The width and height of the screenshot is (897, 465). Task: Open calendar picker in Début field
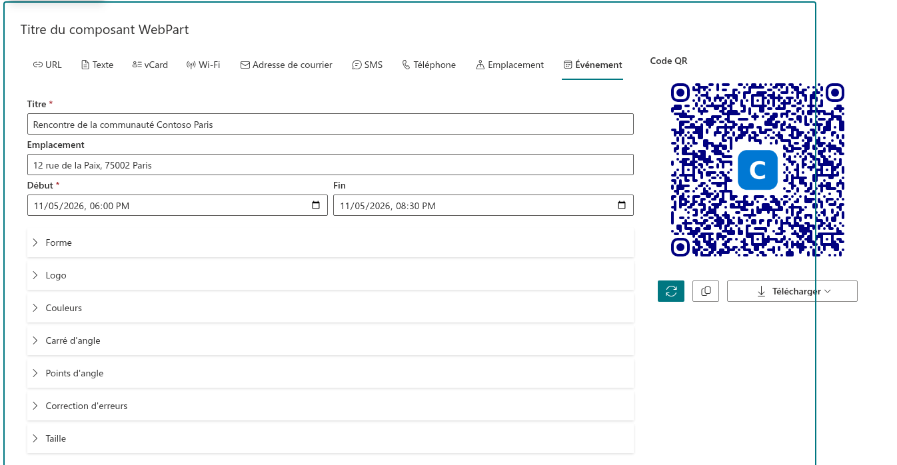pos(316,205)
